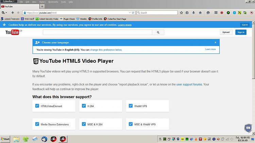Click the Upload button

(x=226, y=32)
